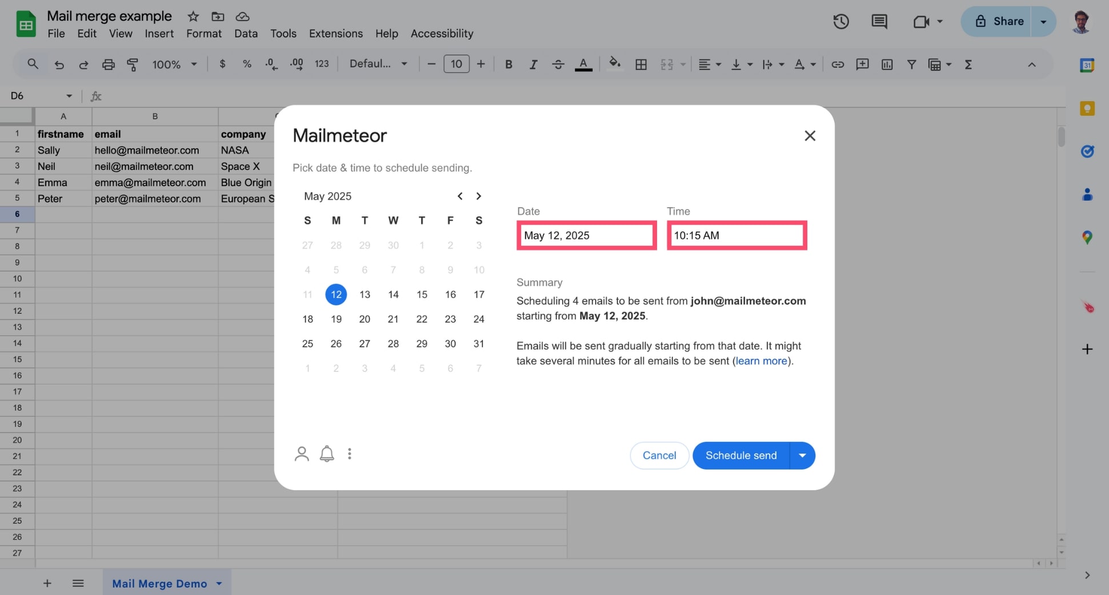
Task: Move document with folder icon
Action: tap(218, 17)
